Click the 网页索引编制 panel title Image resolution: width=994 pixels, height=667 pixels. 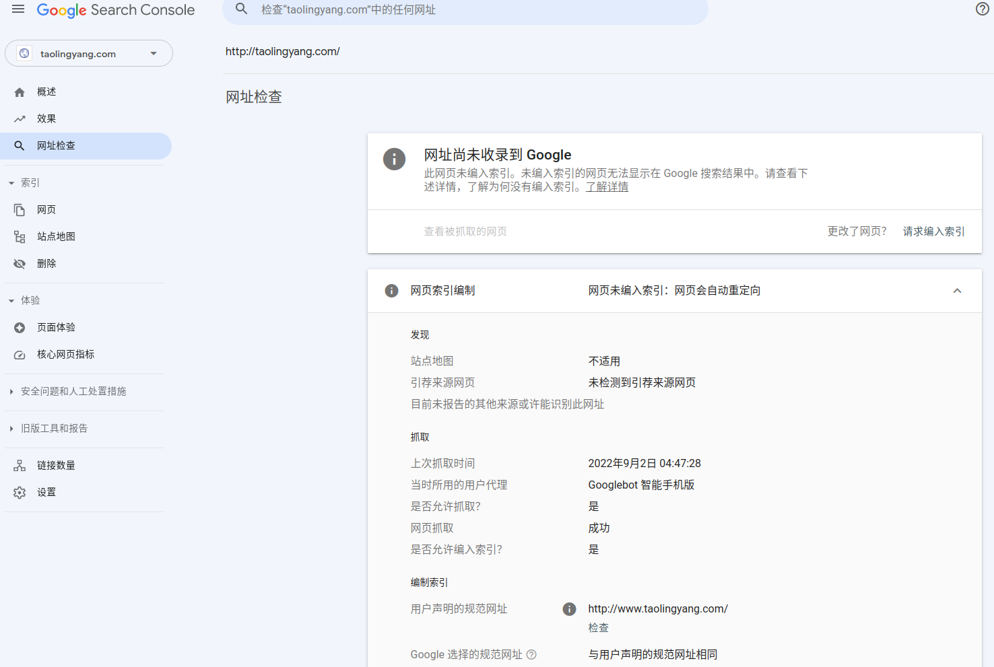(x=442, y=291)
